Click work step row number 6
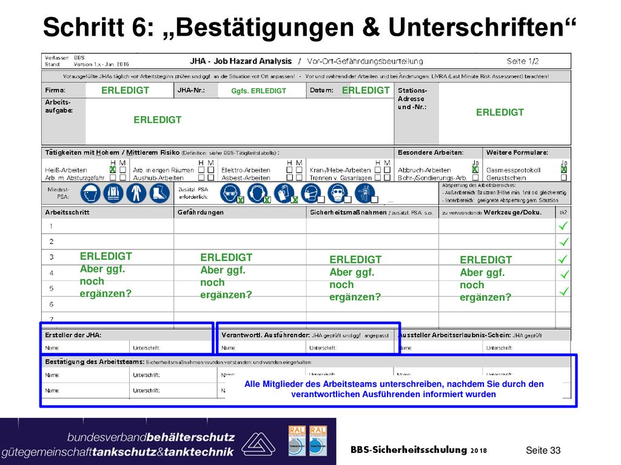 pos(52,305)
